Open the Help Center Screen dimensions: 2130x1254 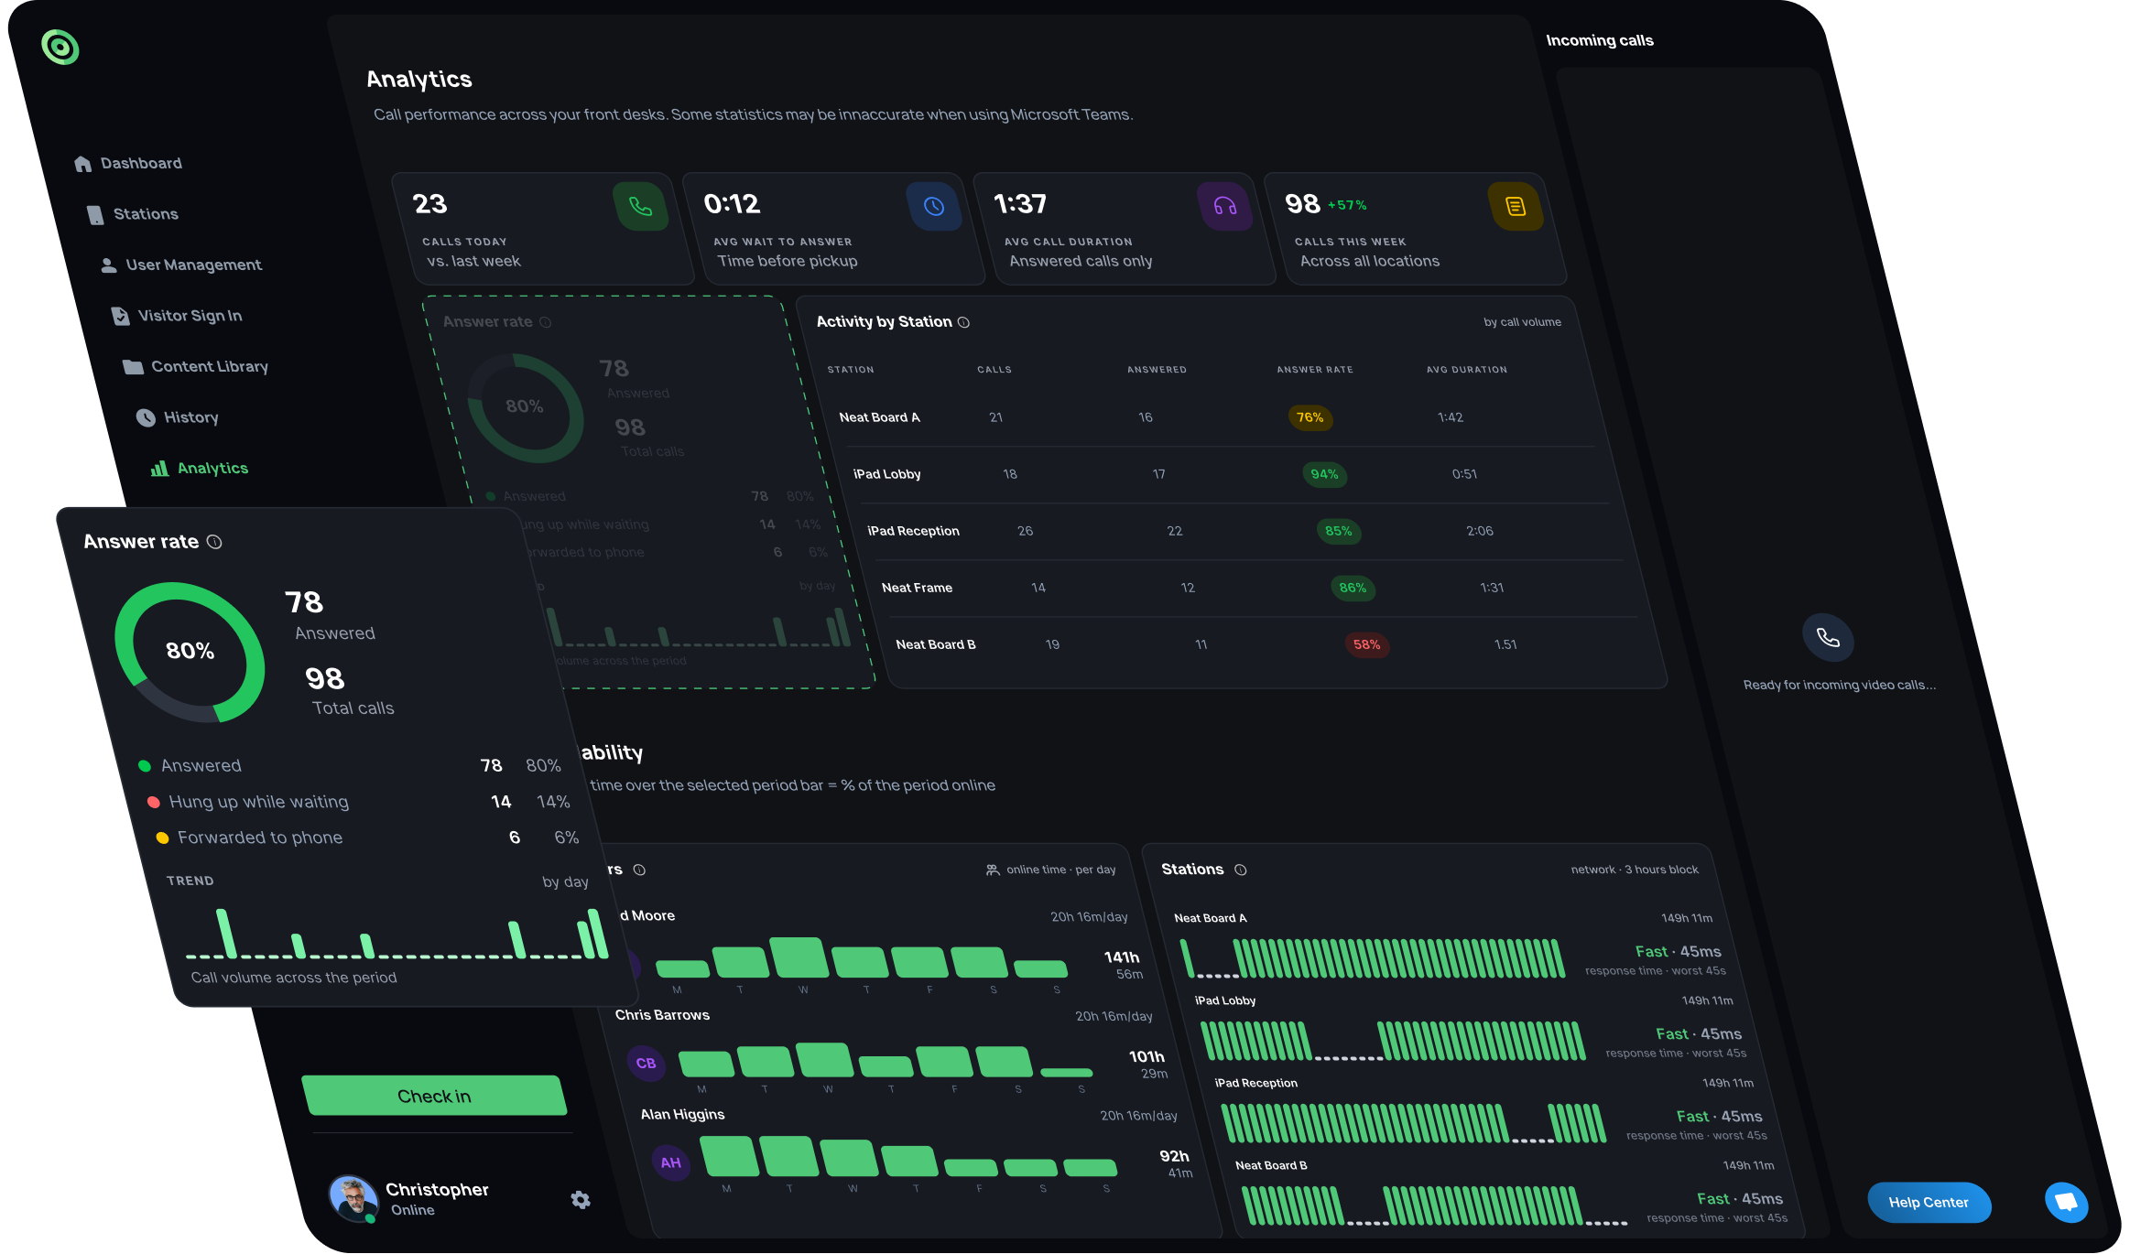click(1929, 1203)
